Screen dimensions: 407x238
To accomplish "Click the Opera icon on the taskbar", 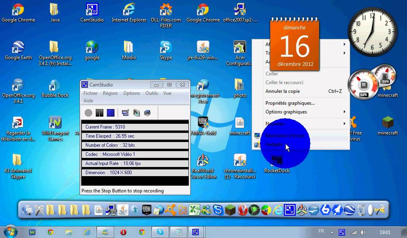I will pyautogui.click(x=123, y=232).
